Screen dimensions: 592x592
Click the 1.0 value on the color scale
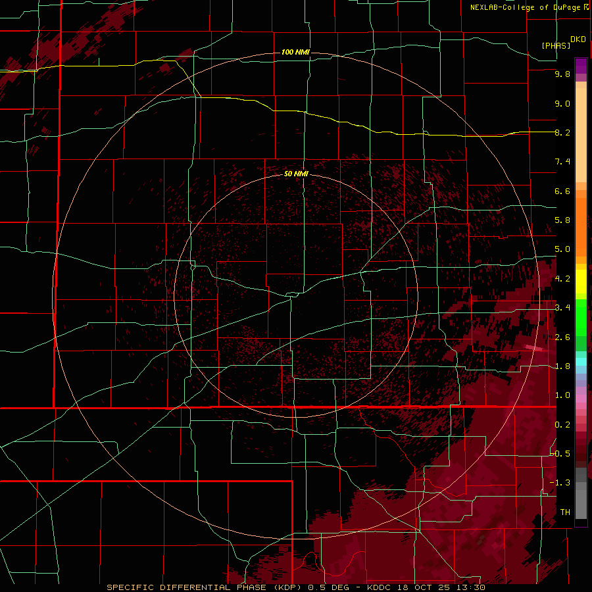(562, 395)
